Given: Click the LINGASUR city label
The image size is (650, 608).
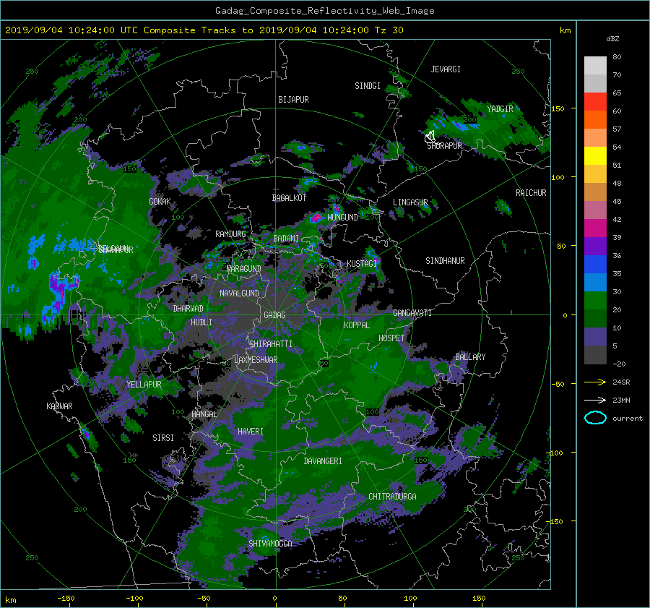Looking at the screenshot, I should tap(410, 202).
